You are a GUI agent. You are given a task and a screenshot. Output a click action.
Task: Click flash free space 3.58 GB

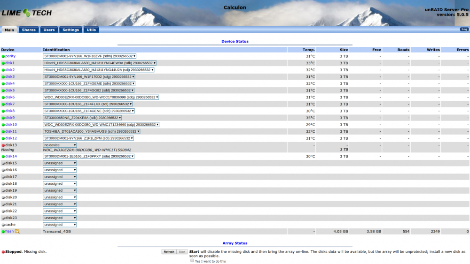(374, 232)
